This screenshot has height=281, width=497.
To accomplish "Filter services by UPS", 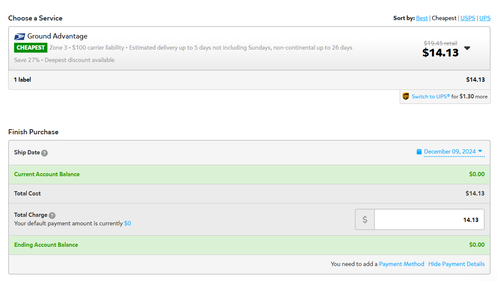I will (485, 18).
